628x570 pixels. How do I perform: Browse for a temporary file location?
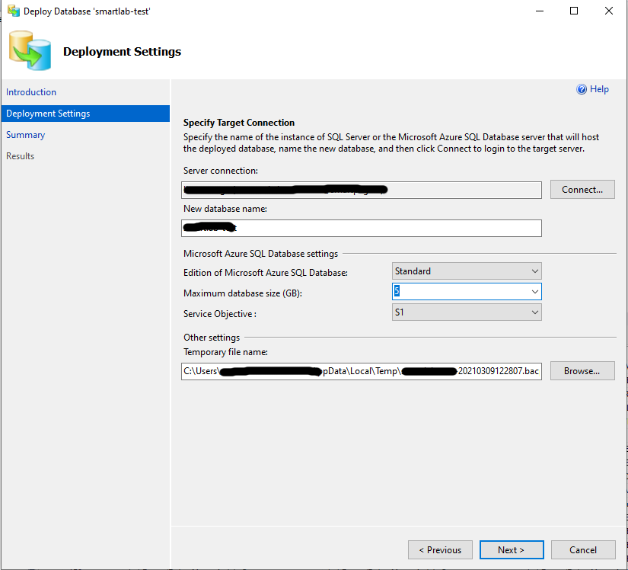[x=582, y=370]
